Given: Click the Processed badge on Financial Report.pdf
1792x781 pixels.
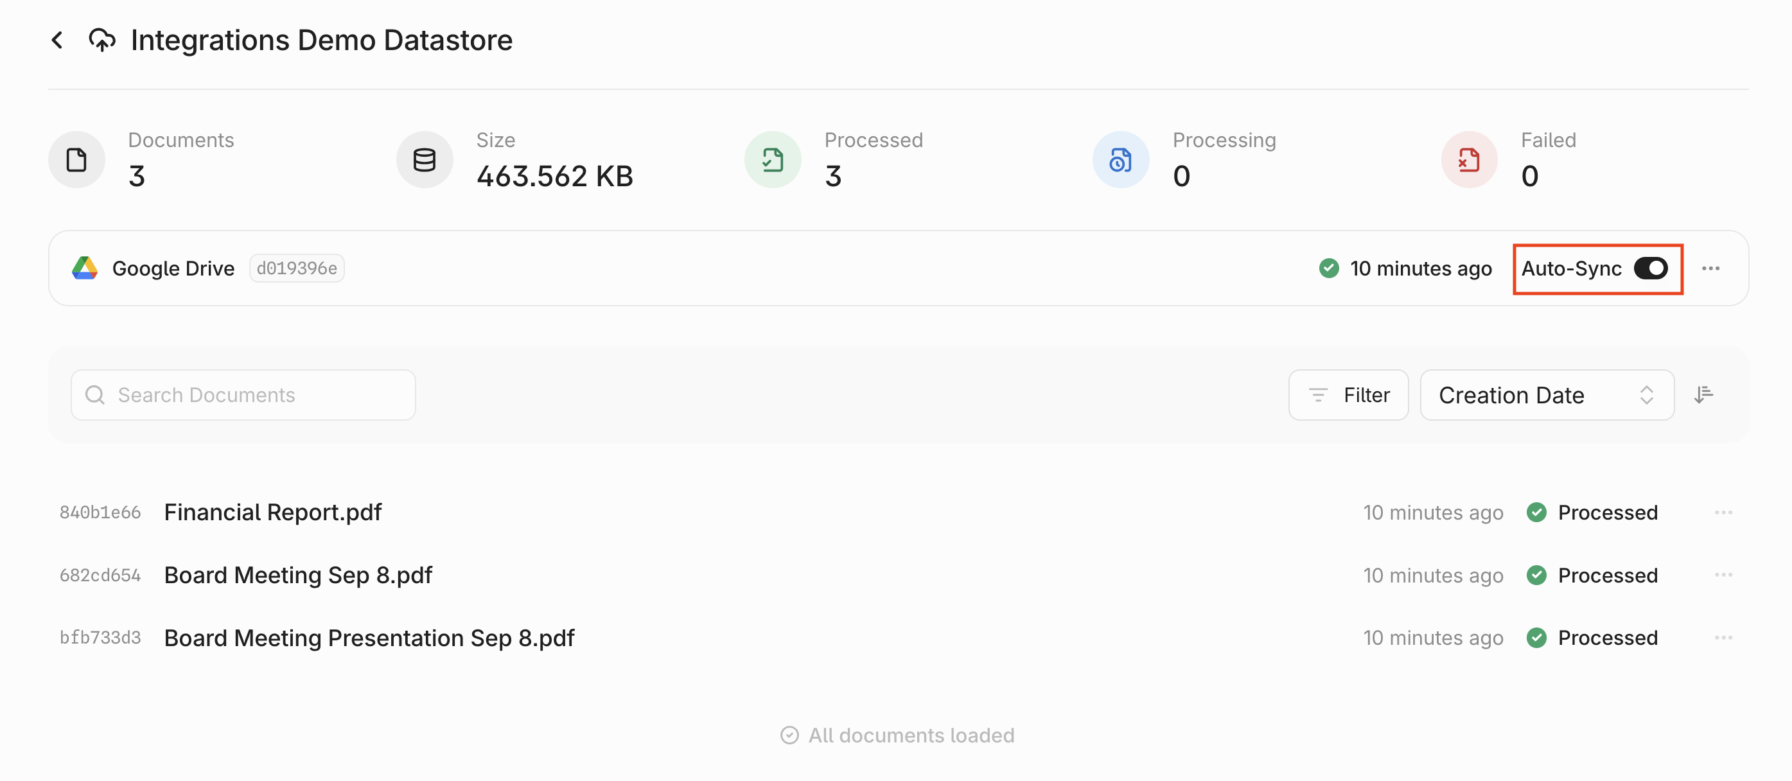Looking at the screenshot, I should (x=1592, y=513).
